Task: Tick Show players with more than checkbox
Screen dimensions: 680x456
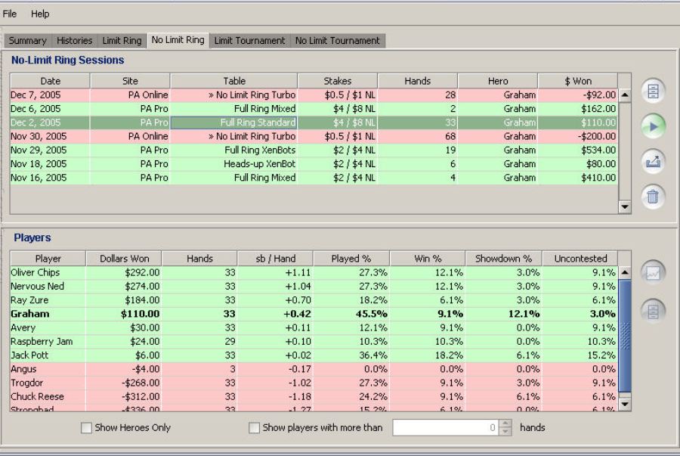Action: point(255,428)
